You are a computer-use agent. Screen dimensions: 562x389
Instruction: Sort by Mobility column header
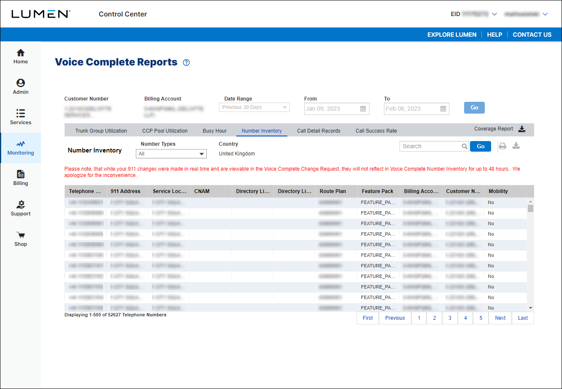(505, 191)
